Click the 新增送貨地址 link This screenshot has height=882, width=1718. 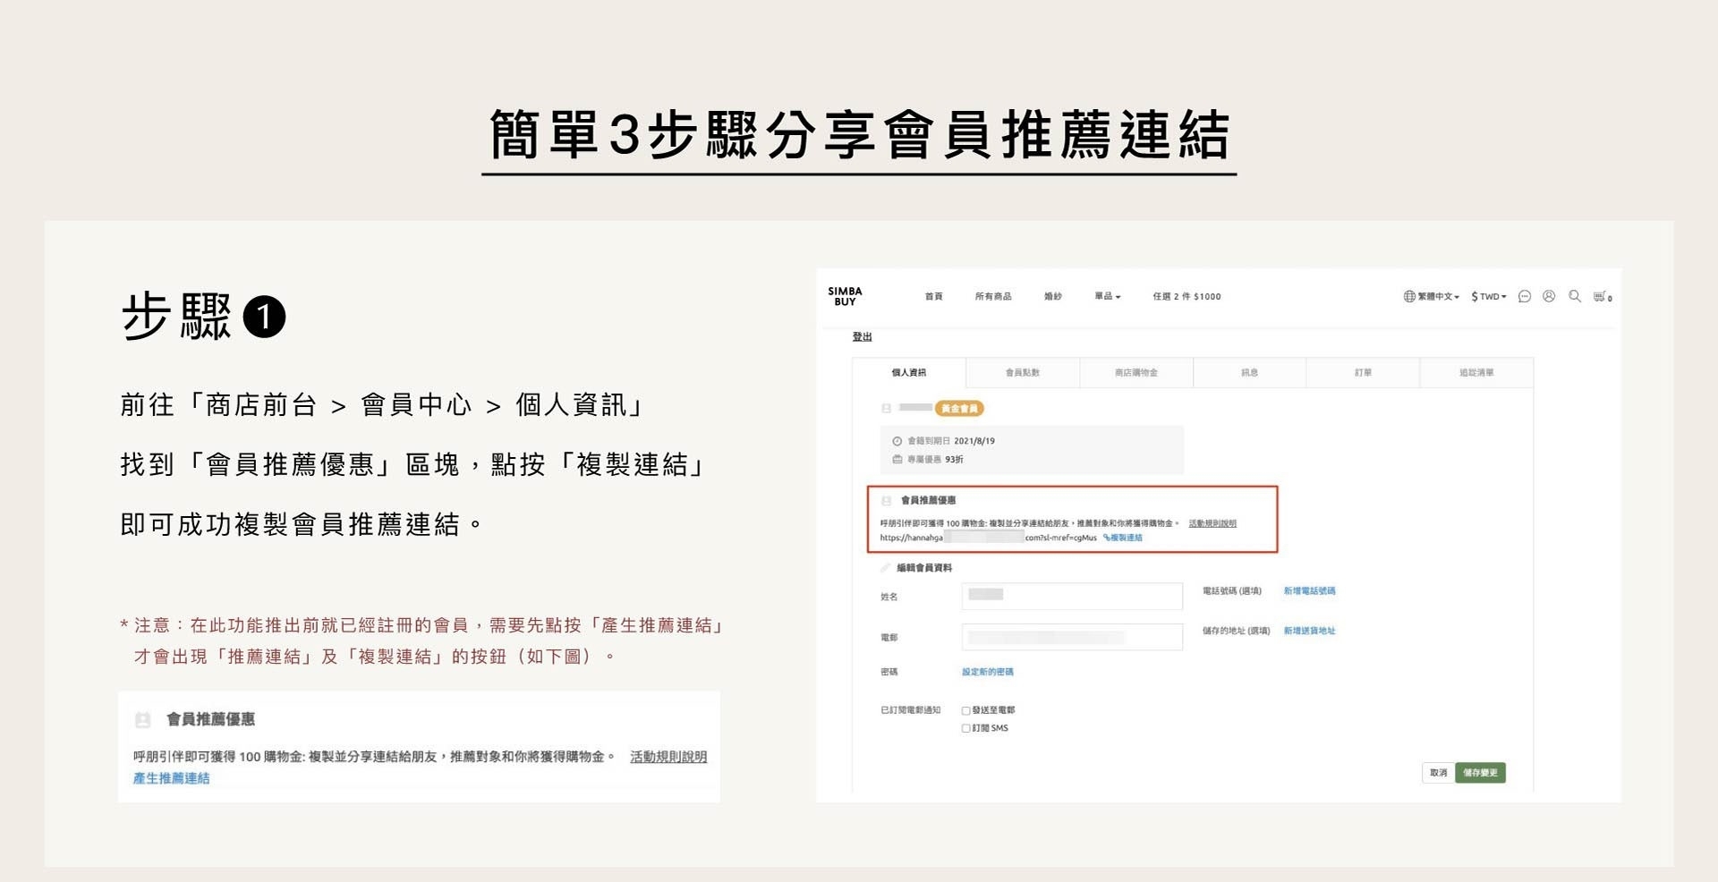click(1309, 631)
